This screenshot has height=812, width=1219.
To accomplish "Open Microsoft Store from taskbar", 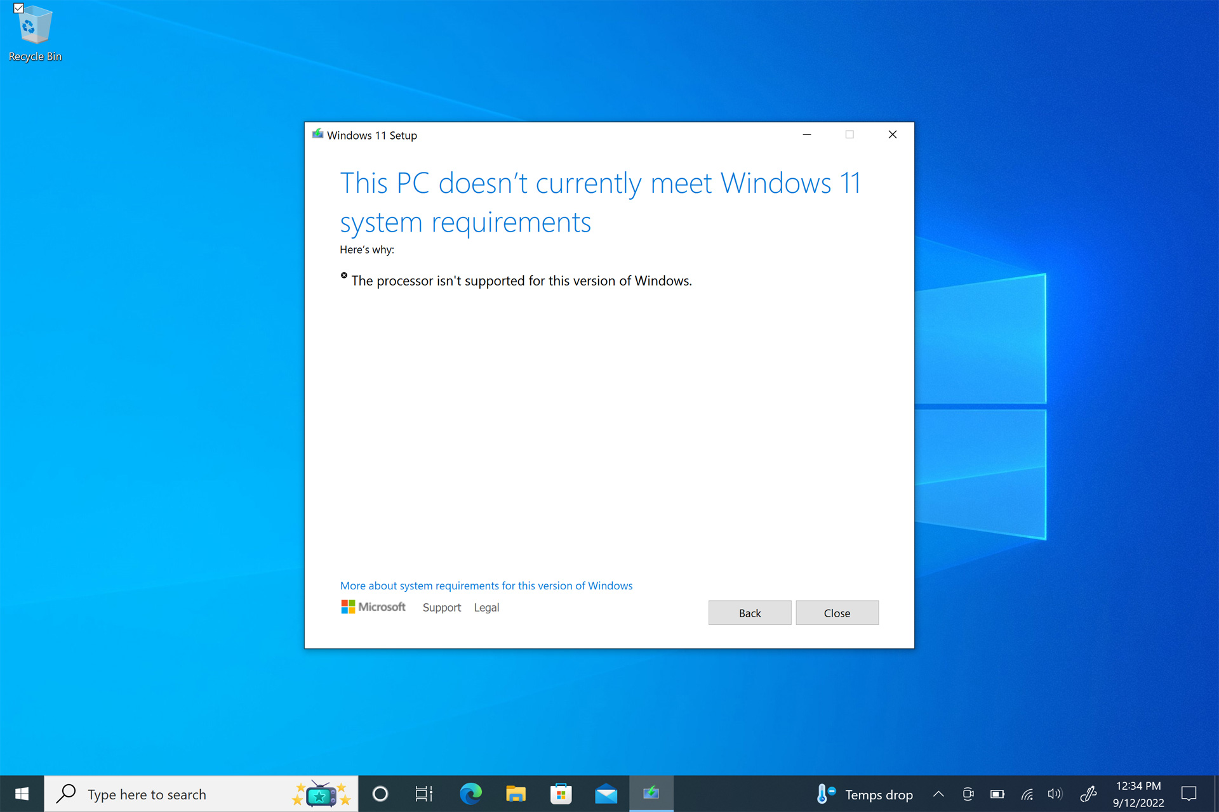I will (x=561, y=794).
